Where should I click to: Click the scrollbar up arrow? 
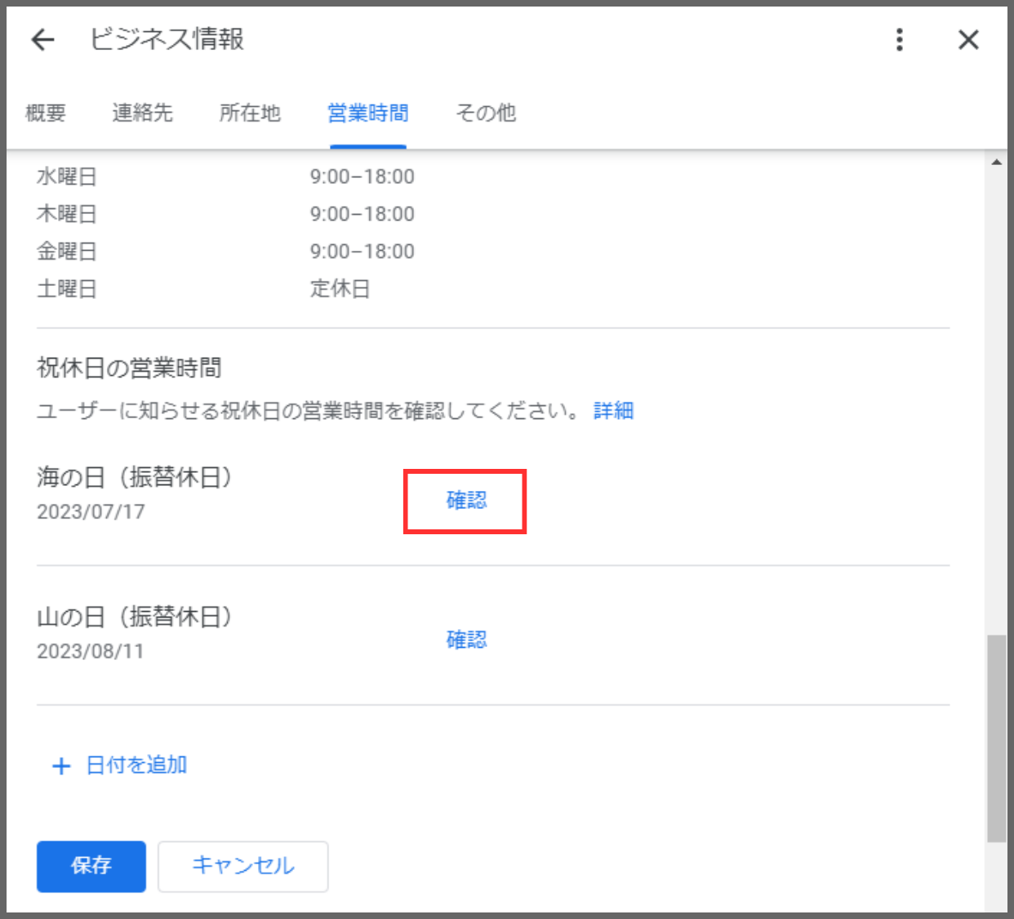tap(996, 162)
